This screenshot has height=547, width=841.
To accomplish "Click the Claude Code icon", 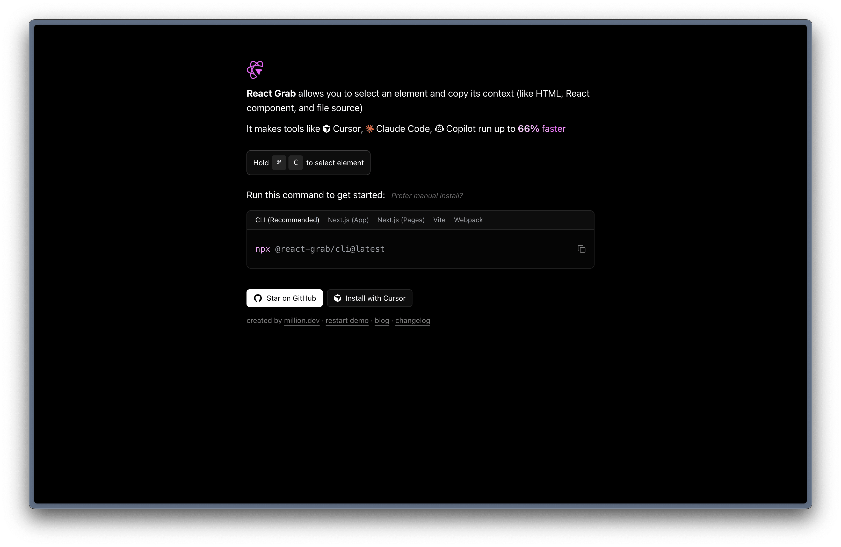I will pyautogui.click(x=369, y=129).
